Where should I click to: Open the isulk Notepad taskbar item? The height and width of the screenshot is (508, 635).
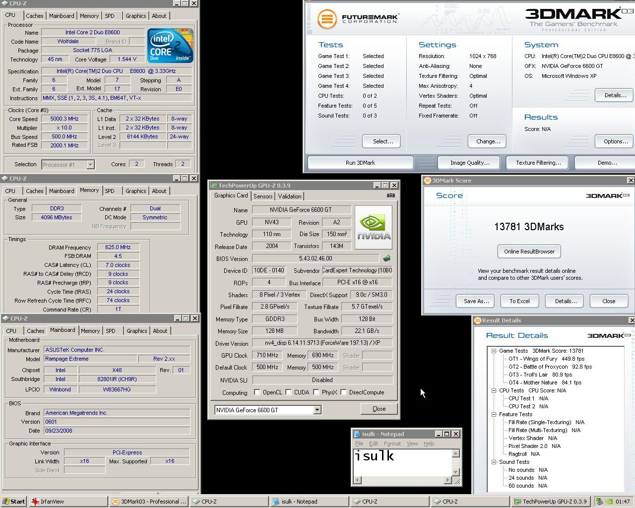click(310, 502)
